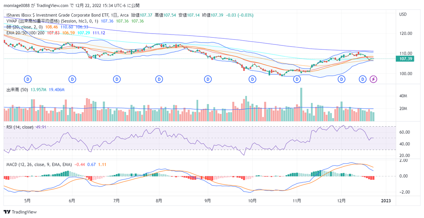
Task: Click the TradingView.com link in the header
Action: click(x=52, y=5)
